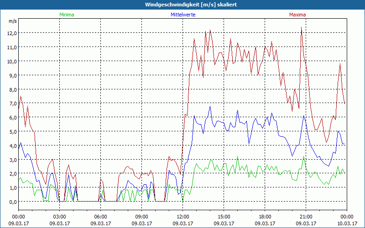Screen dimensions: 365x228
Task: Select the 5,0 y-axis value
Action: [13, 132]
